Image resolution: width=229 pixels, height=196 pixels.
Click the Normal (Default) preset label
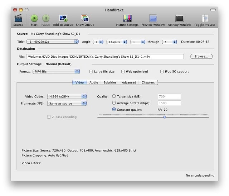click(58, 64)
